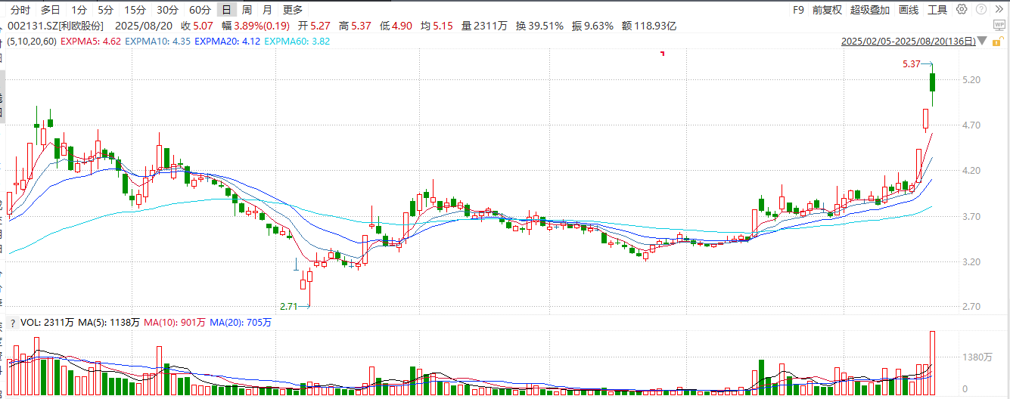Expand the double-chevron panel arrow

point(999,9)
